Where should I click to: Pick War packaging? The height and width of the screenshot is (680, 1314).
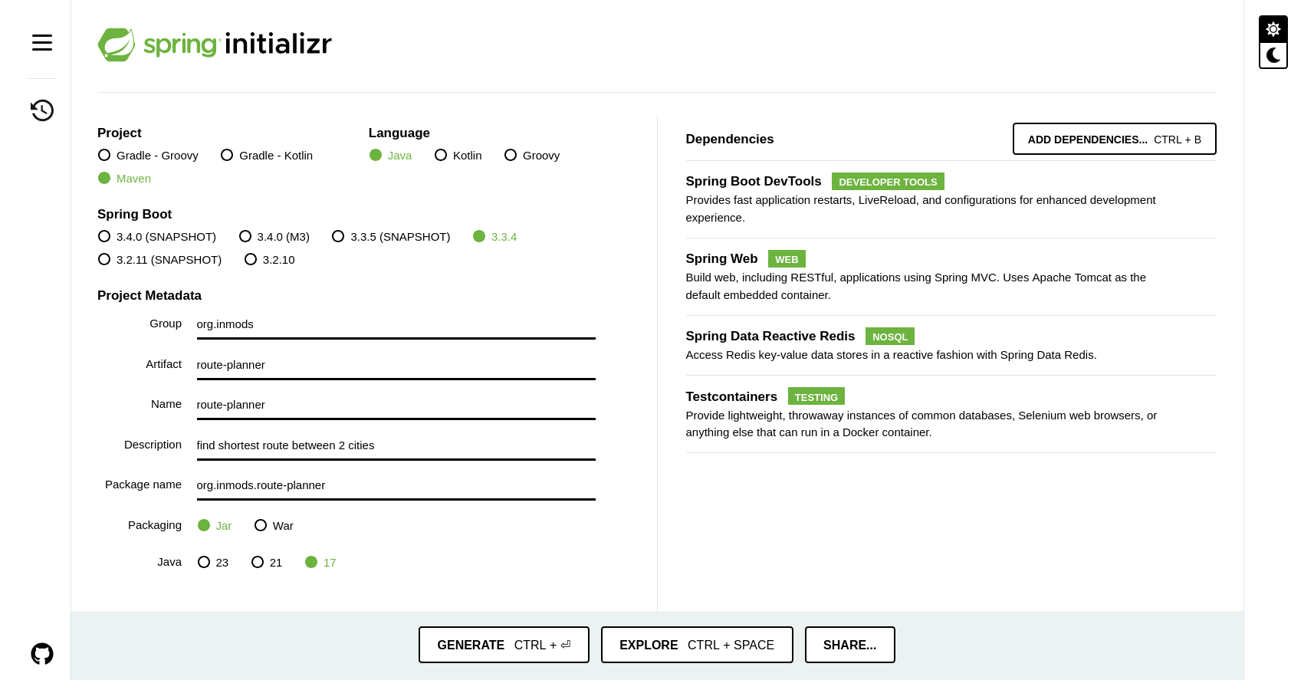pyautogui.click(x=274, y=526)
